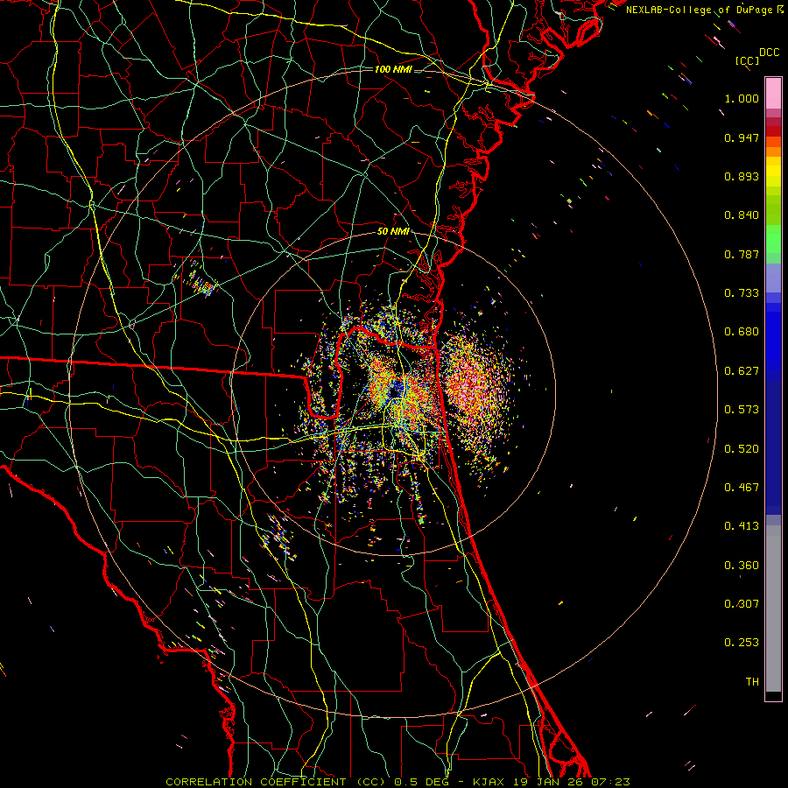Image resolution: width=788 pixels, height=788 pixels.
Task: Click the 50 NMI range ring label
Action: click(393, 232)
